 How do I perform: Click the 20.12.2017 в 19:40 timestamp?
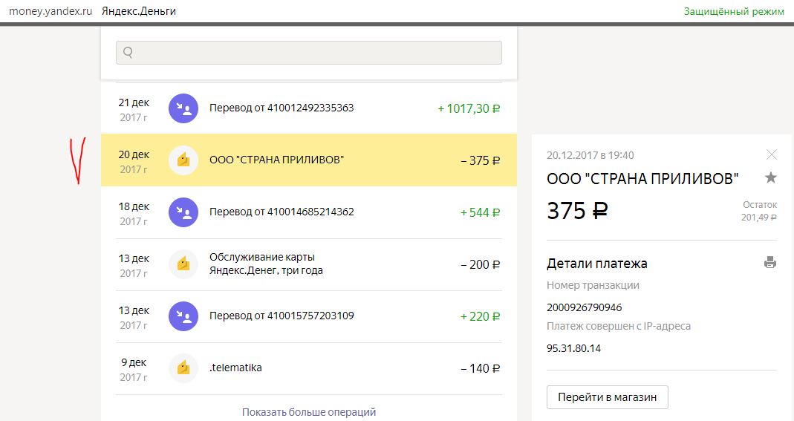(590, 155)
